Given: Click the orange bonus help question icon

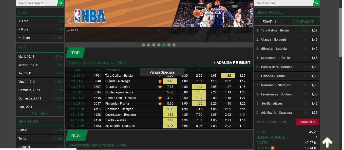Looking at the screenshot, I should coord(273,148).
